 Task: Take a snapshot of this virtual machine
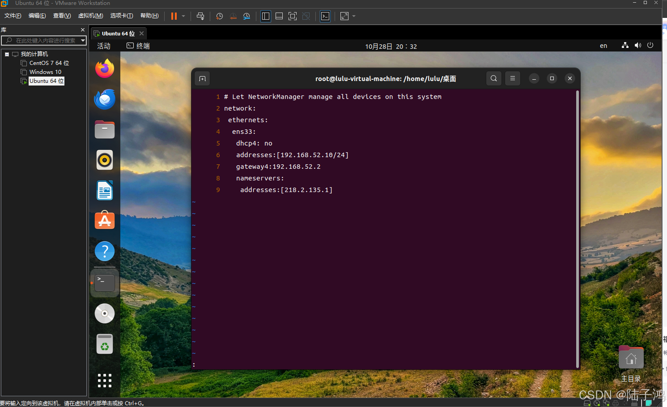(219, 16)
